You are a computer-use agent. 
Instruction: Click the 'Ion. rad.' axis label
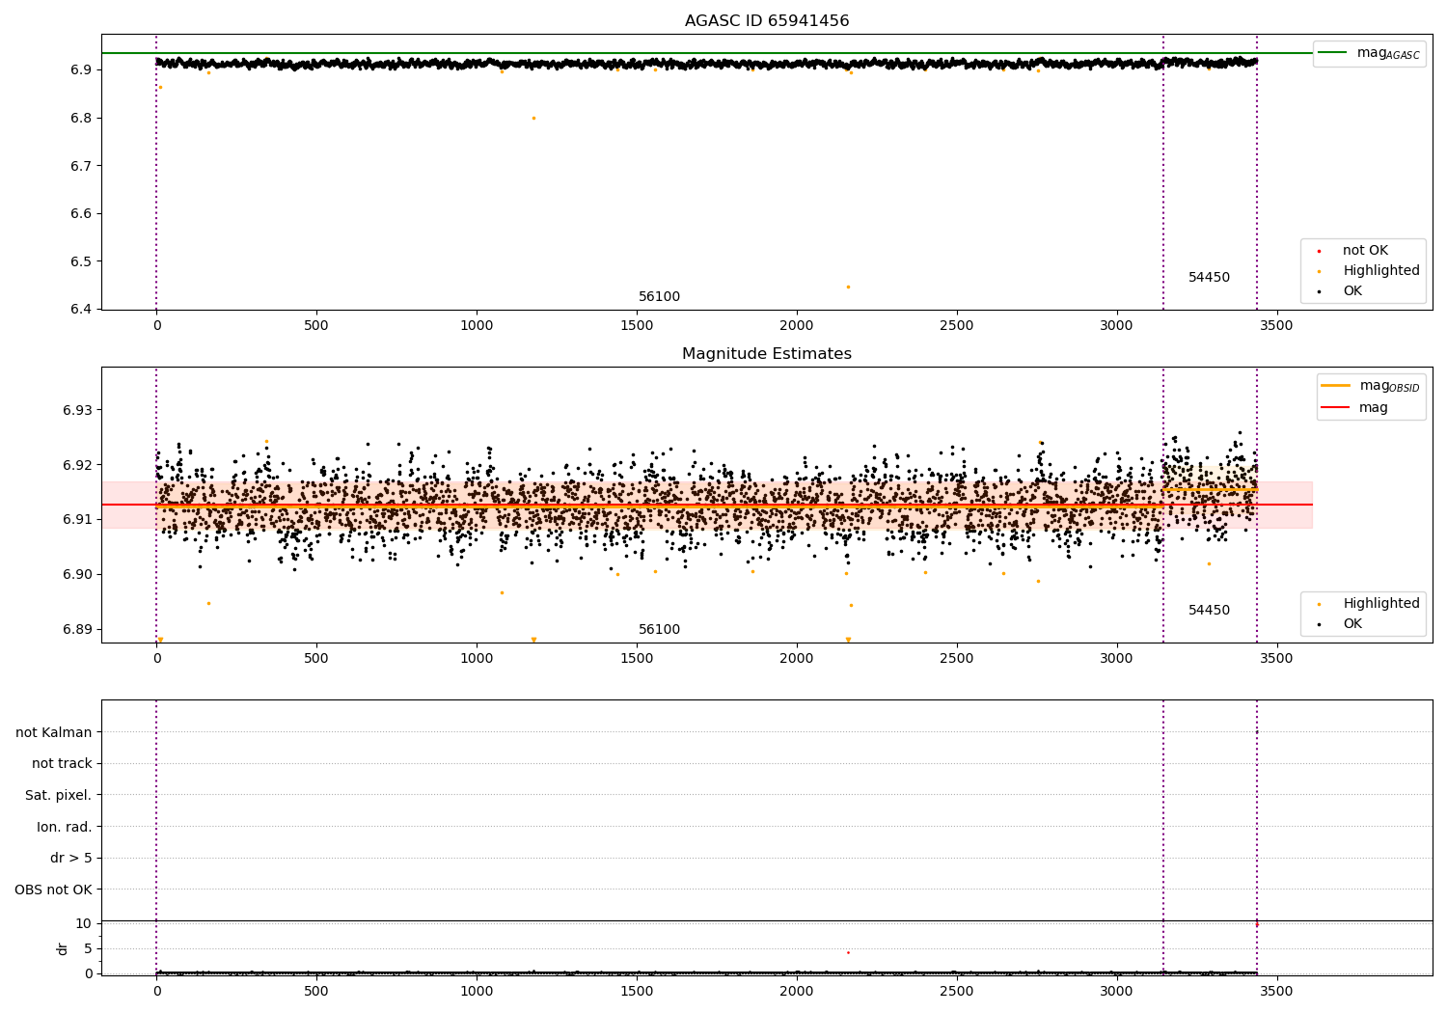[65, 827]
